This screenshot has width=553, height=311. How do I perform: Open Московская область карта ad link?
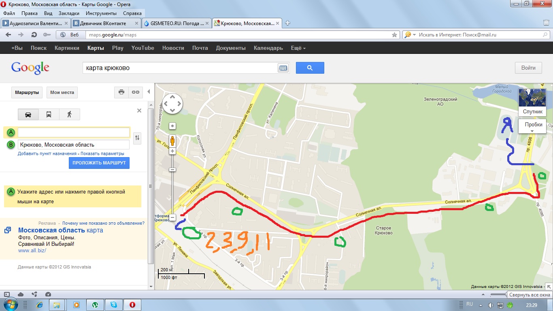pos(61,230)
